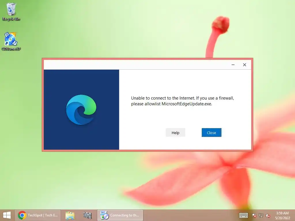The height and width of the screenshot is (221, 295).
Task: Select the CDBurnerXP desktop shortcut
Action: [x=11, y=41]
